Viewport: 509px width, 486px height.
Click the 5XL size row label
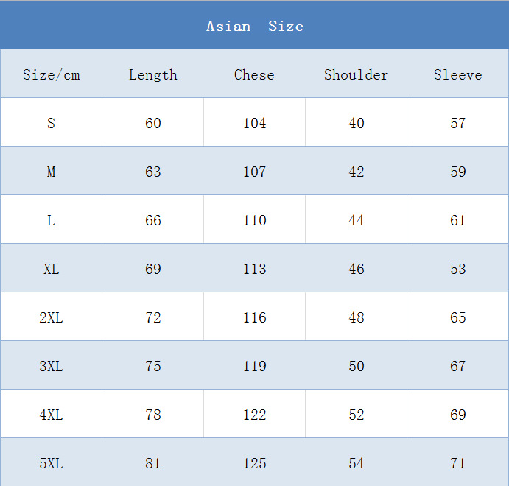51,463
